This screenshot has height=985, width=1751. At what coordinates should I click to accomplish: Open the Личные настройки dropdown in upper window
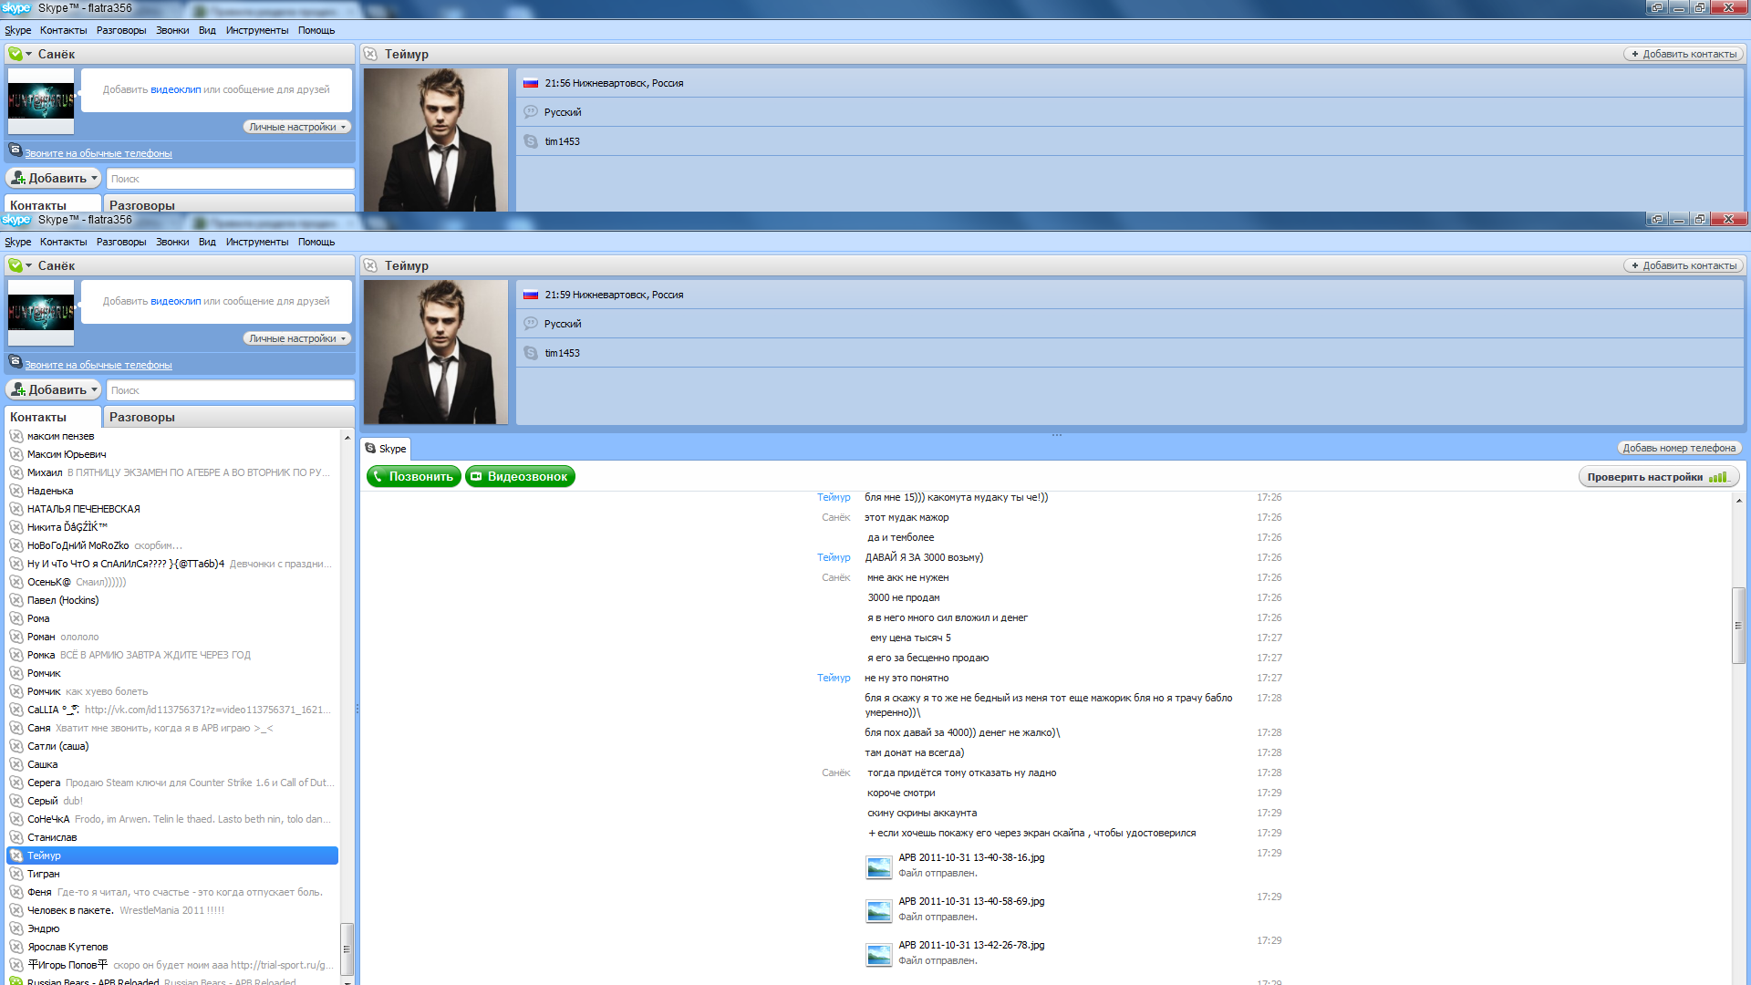[x=297, y=127]
